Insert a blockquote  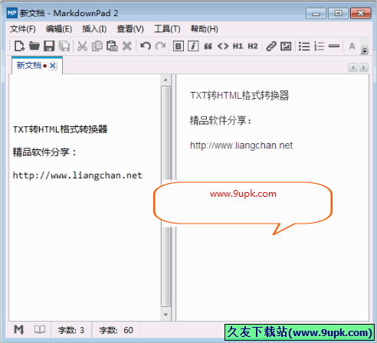208,46
